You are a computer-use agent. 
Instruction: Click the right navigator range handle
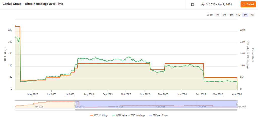click(x=237, y=104)
